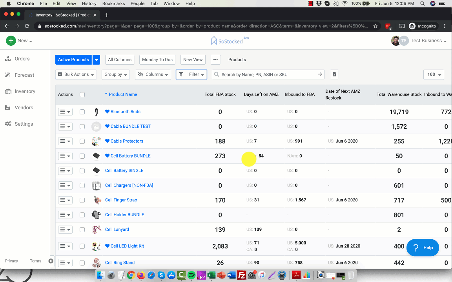Viewport: 452px width, 282px height.
Task: Click the green New plus icon
Action: tap(11, 41)
